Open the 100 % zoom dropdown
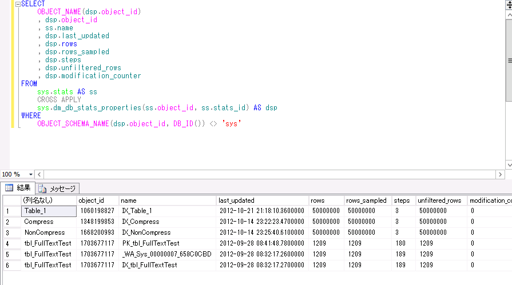 tap(31, 174)
